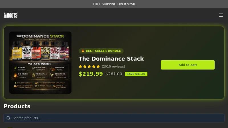This screenshot has width=228, height=128.
Task: Click the magnifying glass search icon
Action: tap(9, 118)
